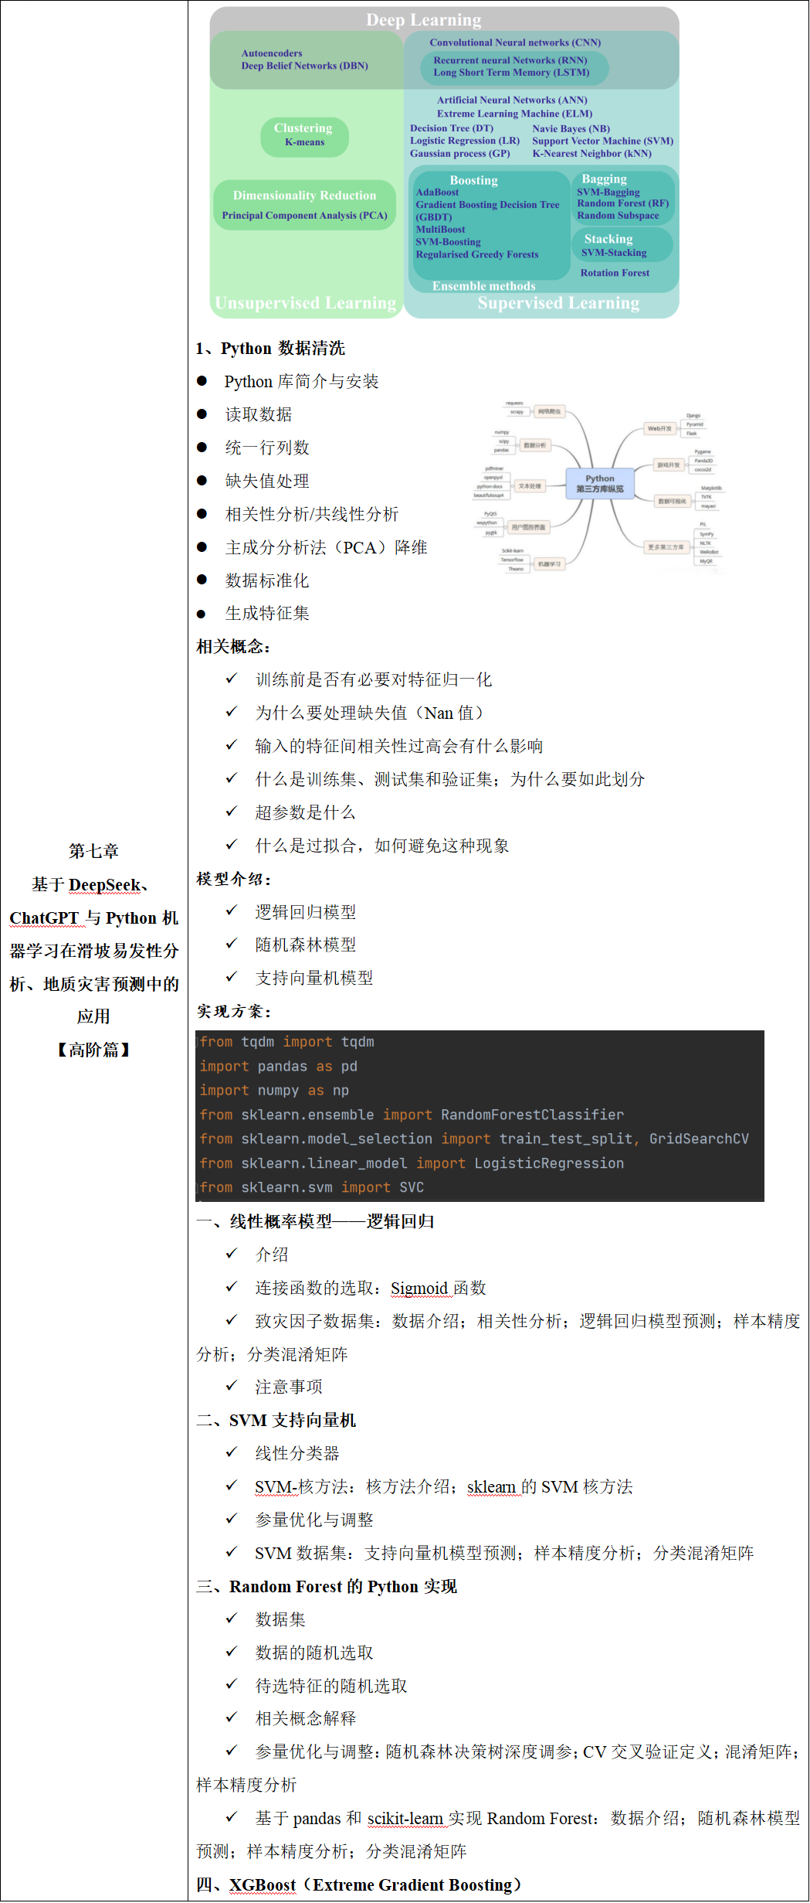Click item '数据的随机选取'
810x1903 pixels.
pos(314,1653)
